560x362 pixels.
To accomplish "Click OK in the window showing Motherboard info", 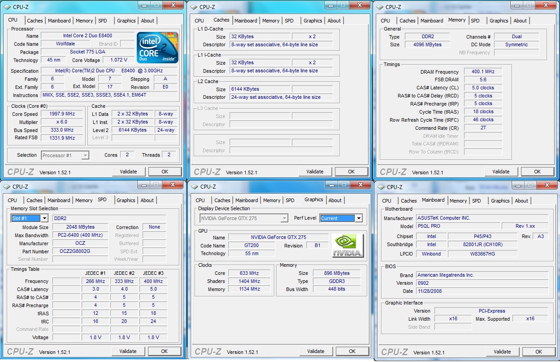I will click(x=538, y=352).
